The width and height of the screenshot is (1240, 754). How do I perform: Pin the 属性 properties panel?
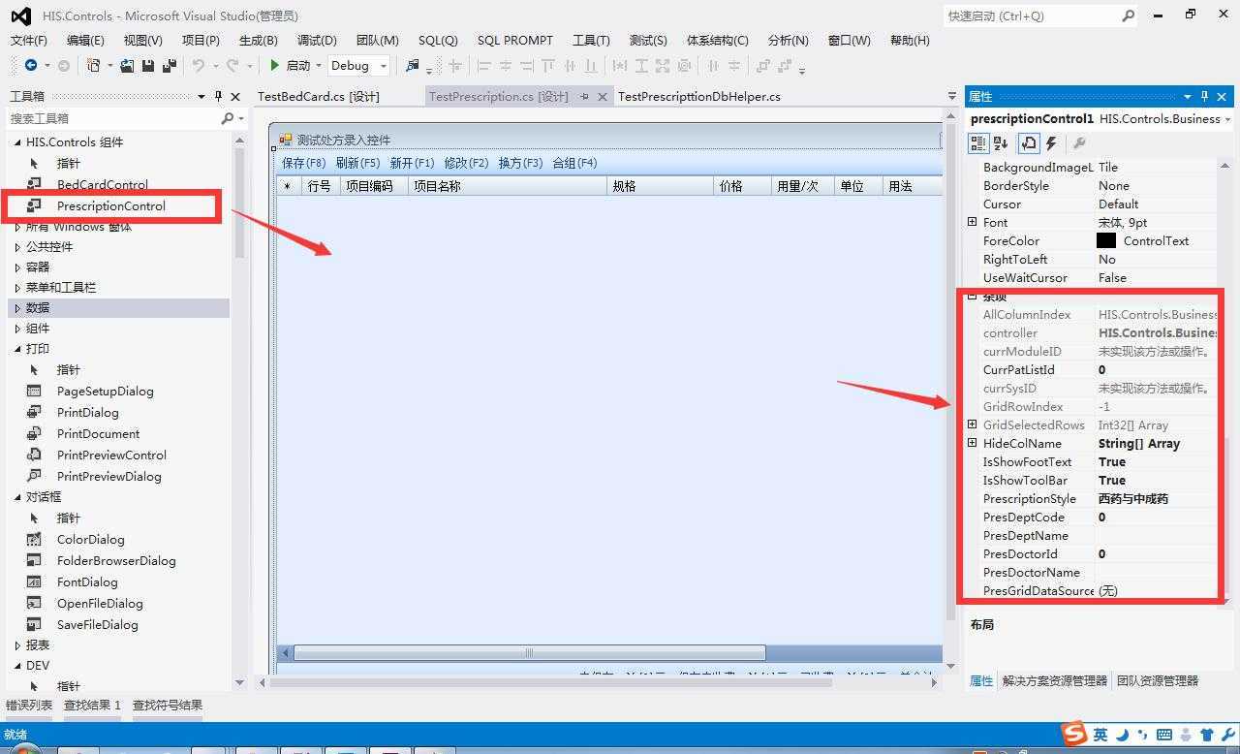point(1204,96)
